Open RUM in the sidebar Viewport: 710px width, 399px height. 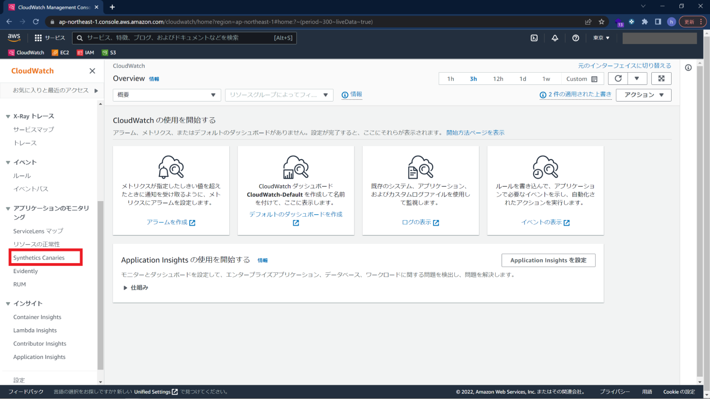point(20,284)
